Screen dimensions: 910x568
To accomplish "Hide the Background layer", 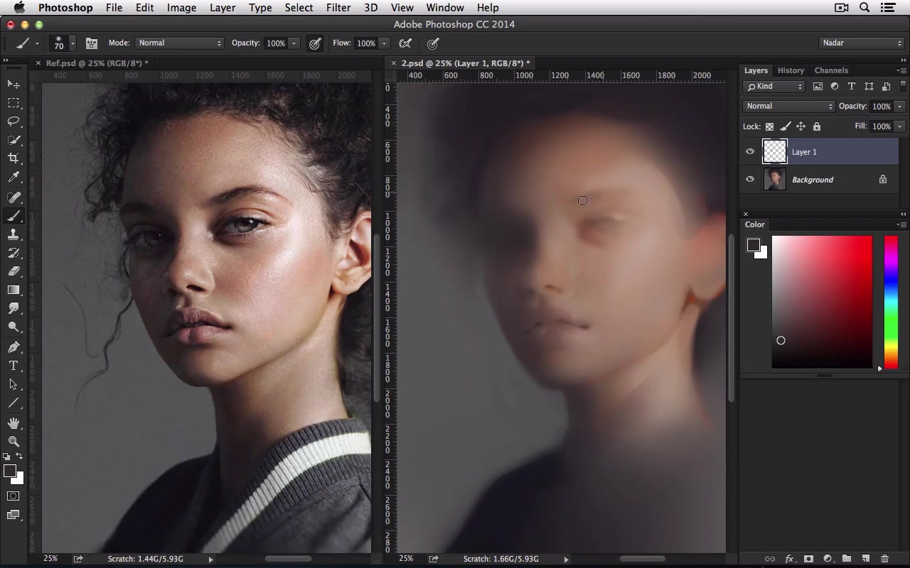I will [x=750, y=179].
